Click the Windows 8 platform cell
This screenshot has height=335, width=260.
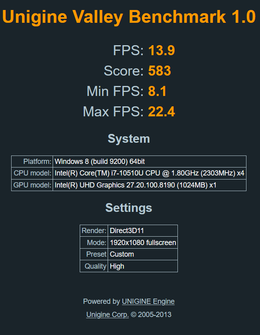[100, 162]
